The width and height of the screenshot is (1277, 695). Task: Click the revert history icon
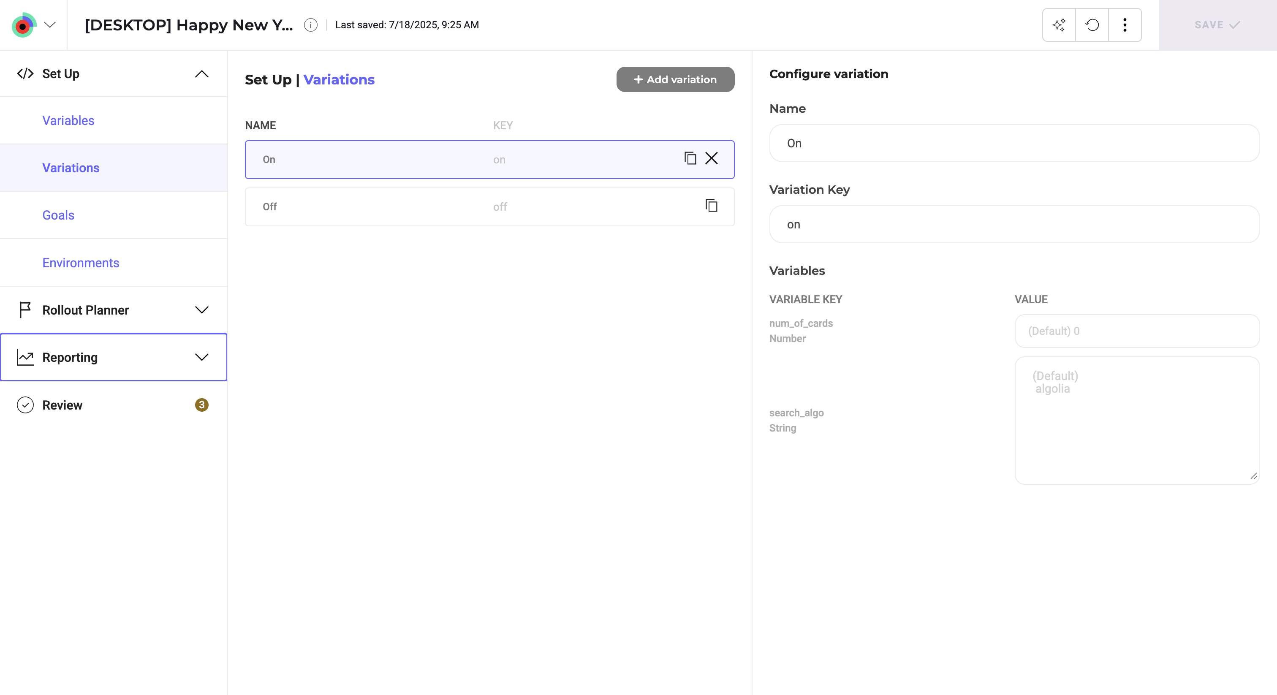click(1092, 25)
